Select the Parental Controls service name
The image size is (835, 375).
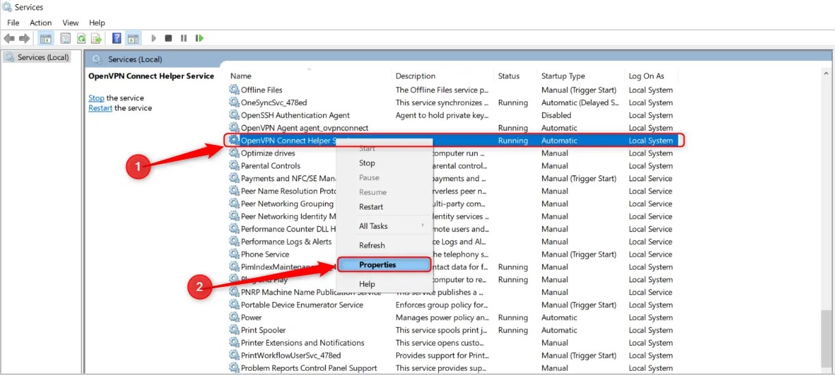coord(270,165)
